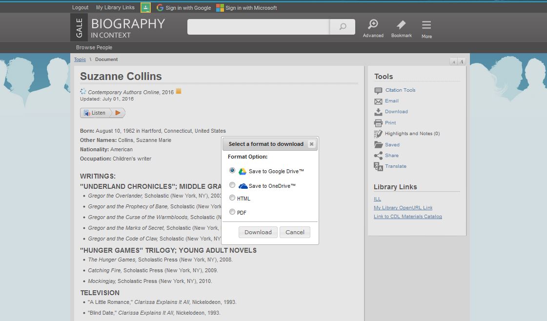Click the Translate icon
The width and height of the screenshot is (547, 321).
coord(378,166)
